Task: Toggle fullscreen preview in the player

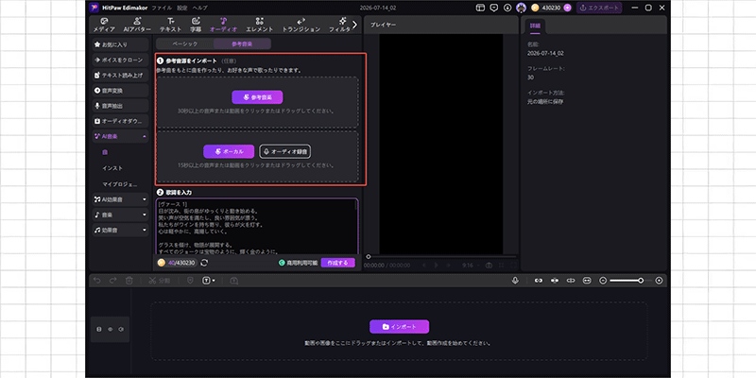Action: [x=513, y=266]
